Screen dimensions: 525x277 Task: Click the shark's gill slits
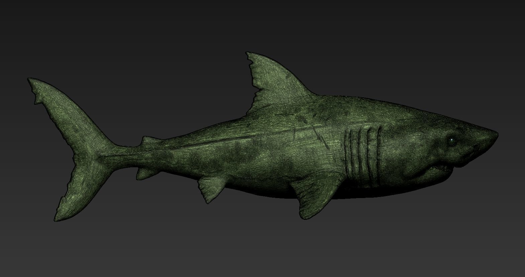click(x=363, y=156)
